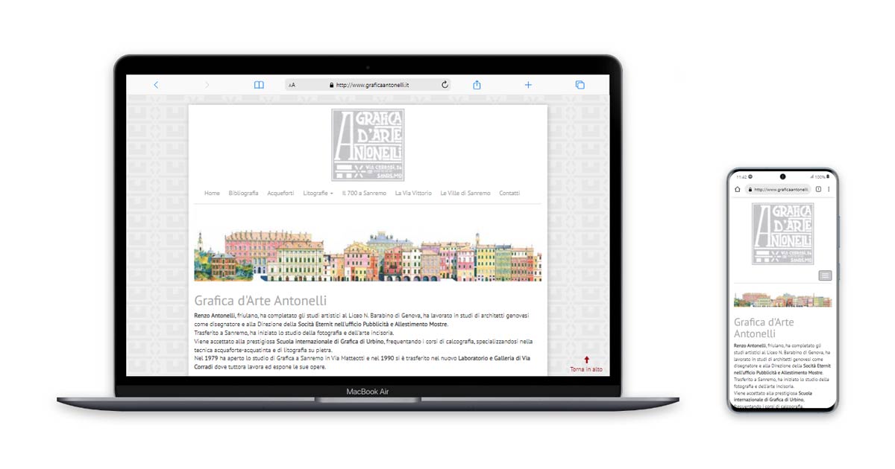Viewport: 895px width, 469px height.
Task: Go to the Bibliografia menu item
Action: click(243, 194)
